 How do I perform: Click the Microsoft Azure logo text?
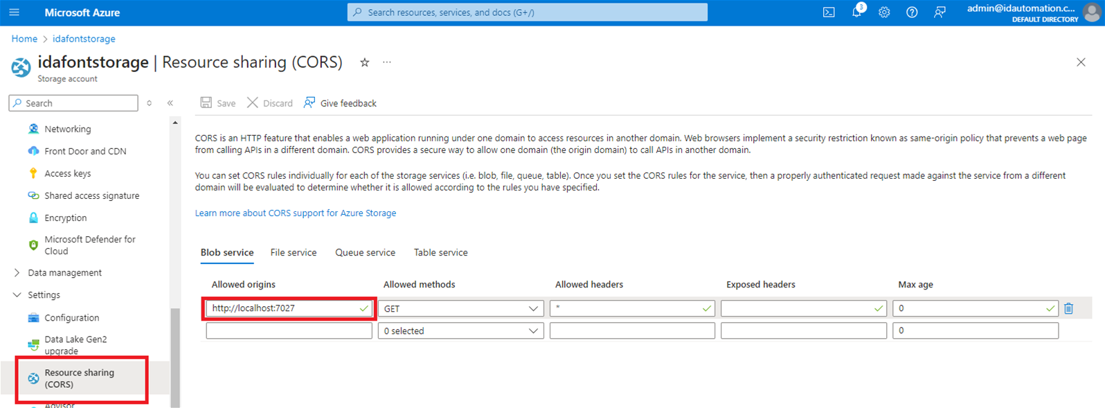coord(82,12)
